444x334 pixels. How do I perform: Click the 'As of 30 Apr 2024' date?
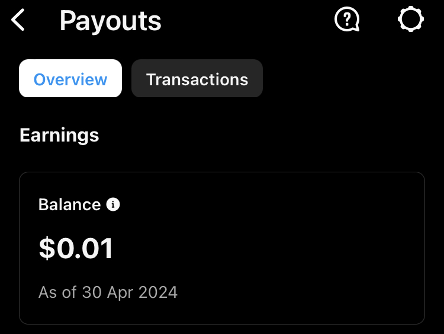click(108, 292)
